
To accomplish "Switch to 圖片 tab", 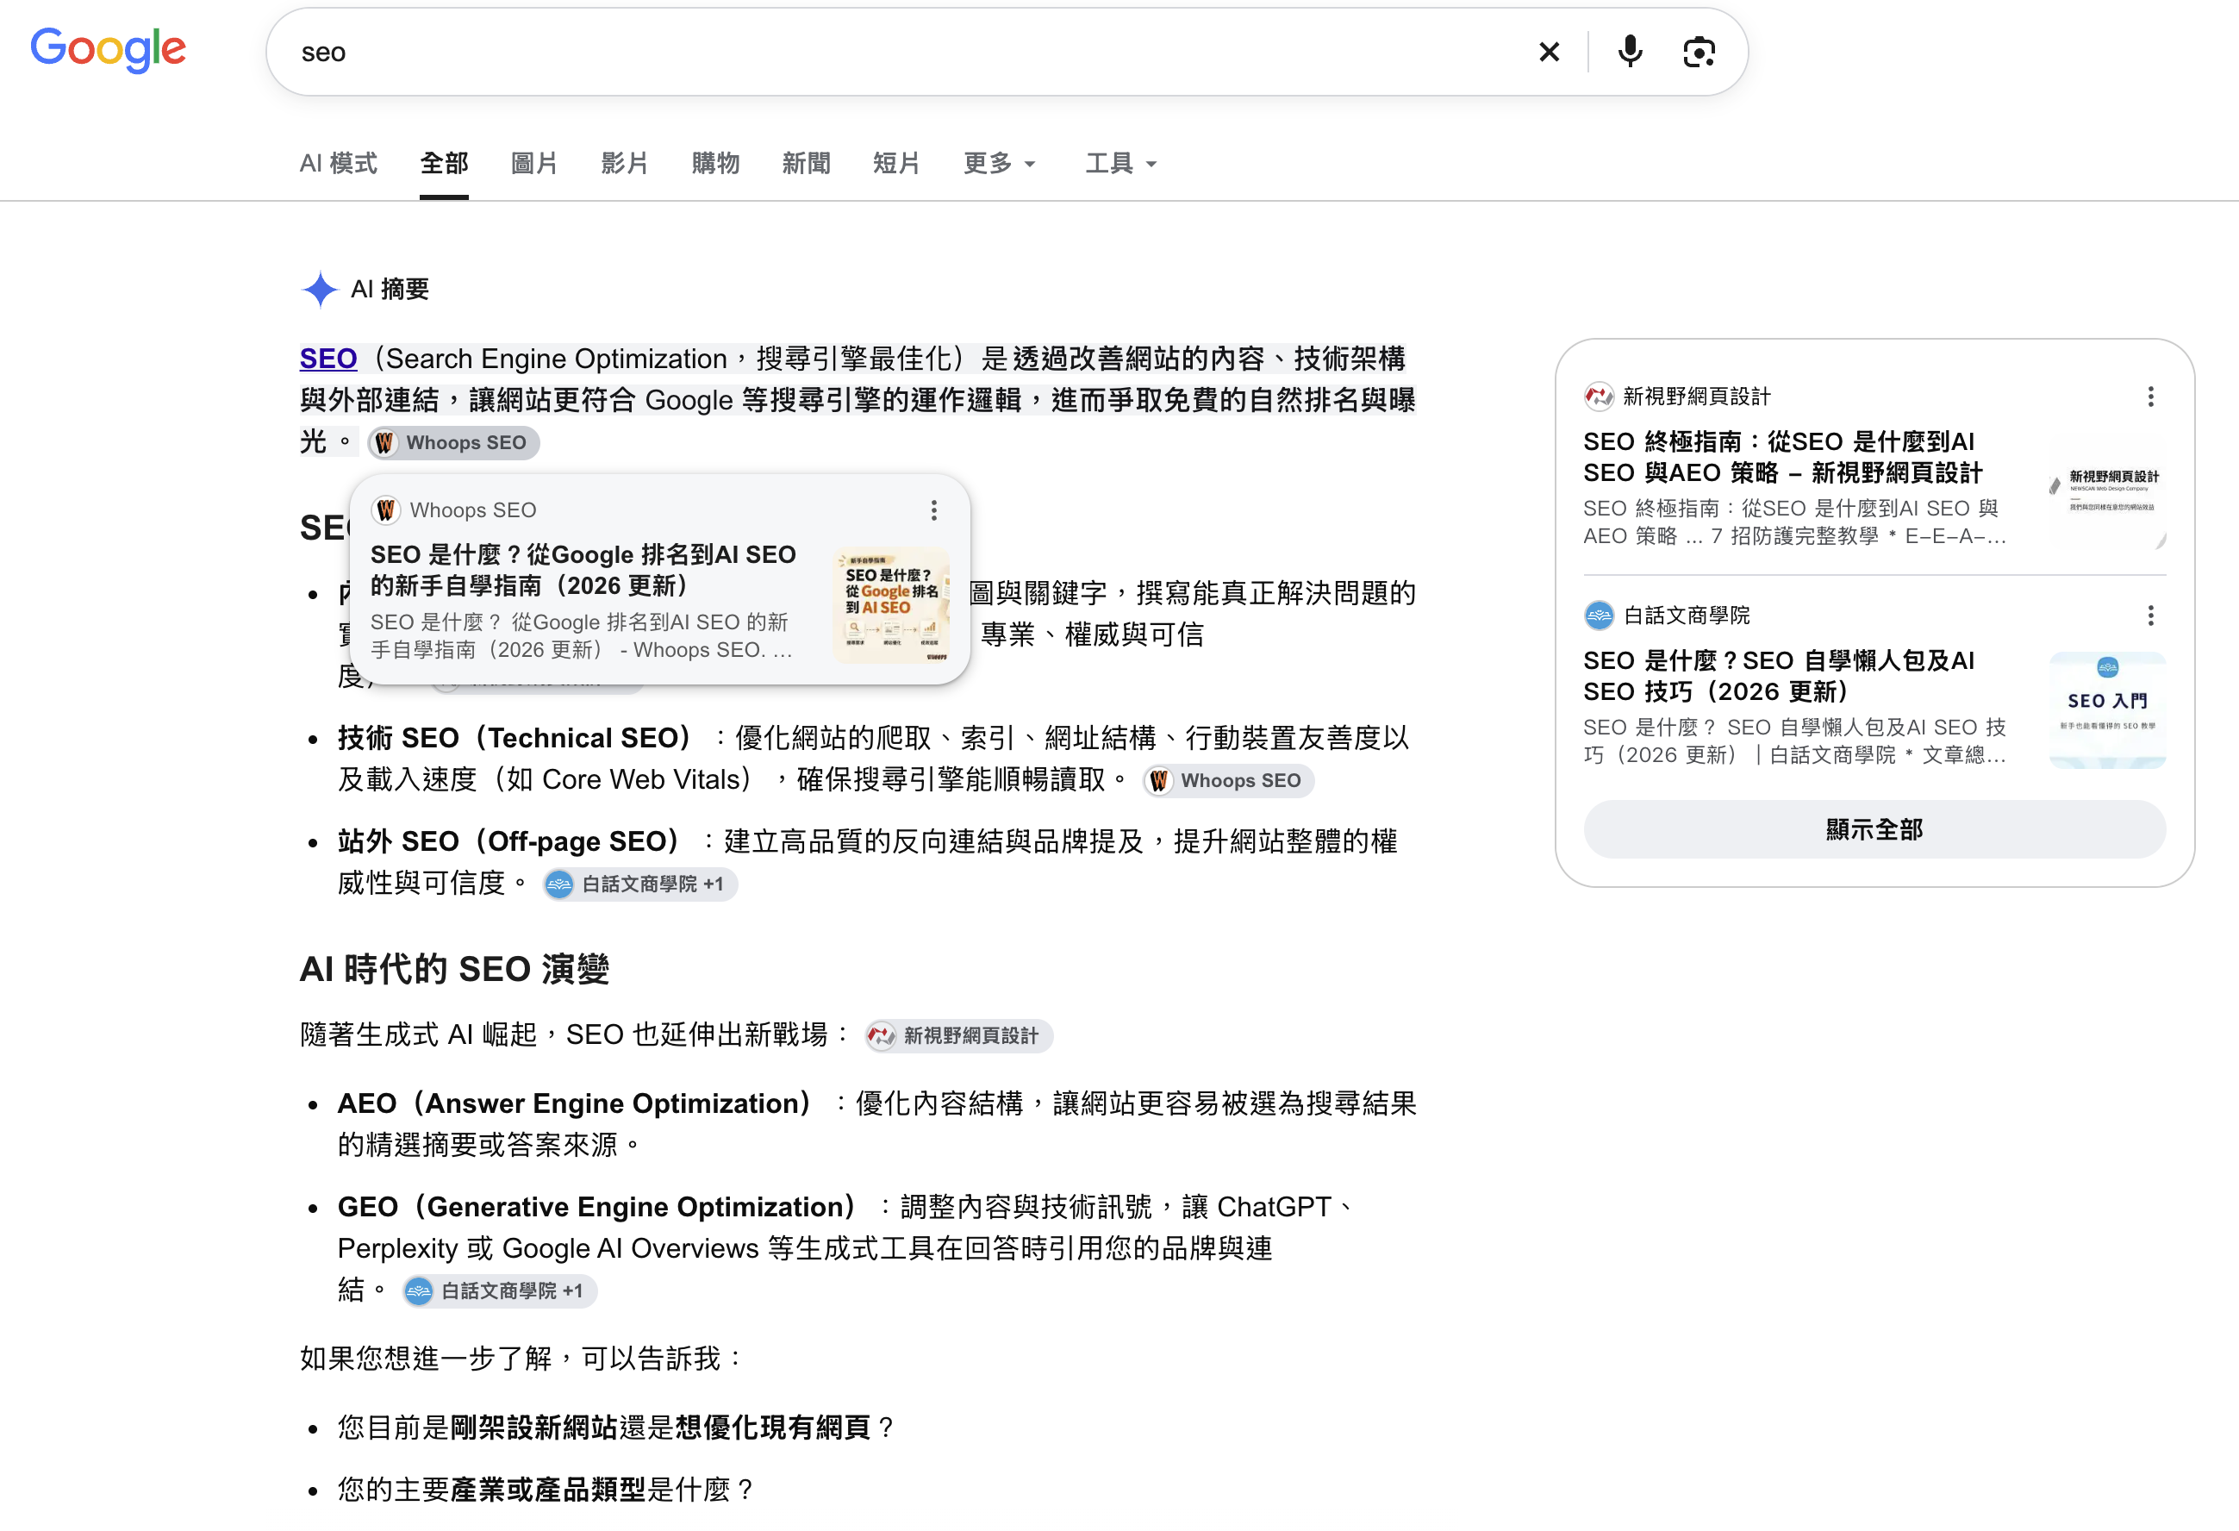I will [534, 163].
